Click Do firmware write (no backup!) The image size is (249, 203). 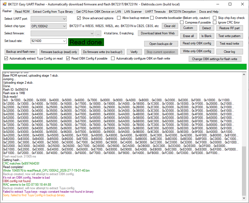pos(103,52)
